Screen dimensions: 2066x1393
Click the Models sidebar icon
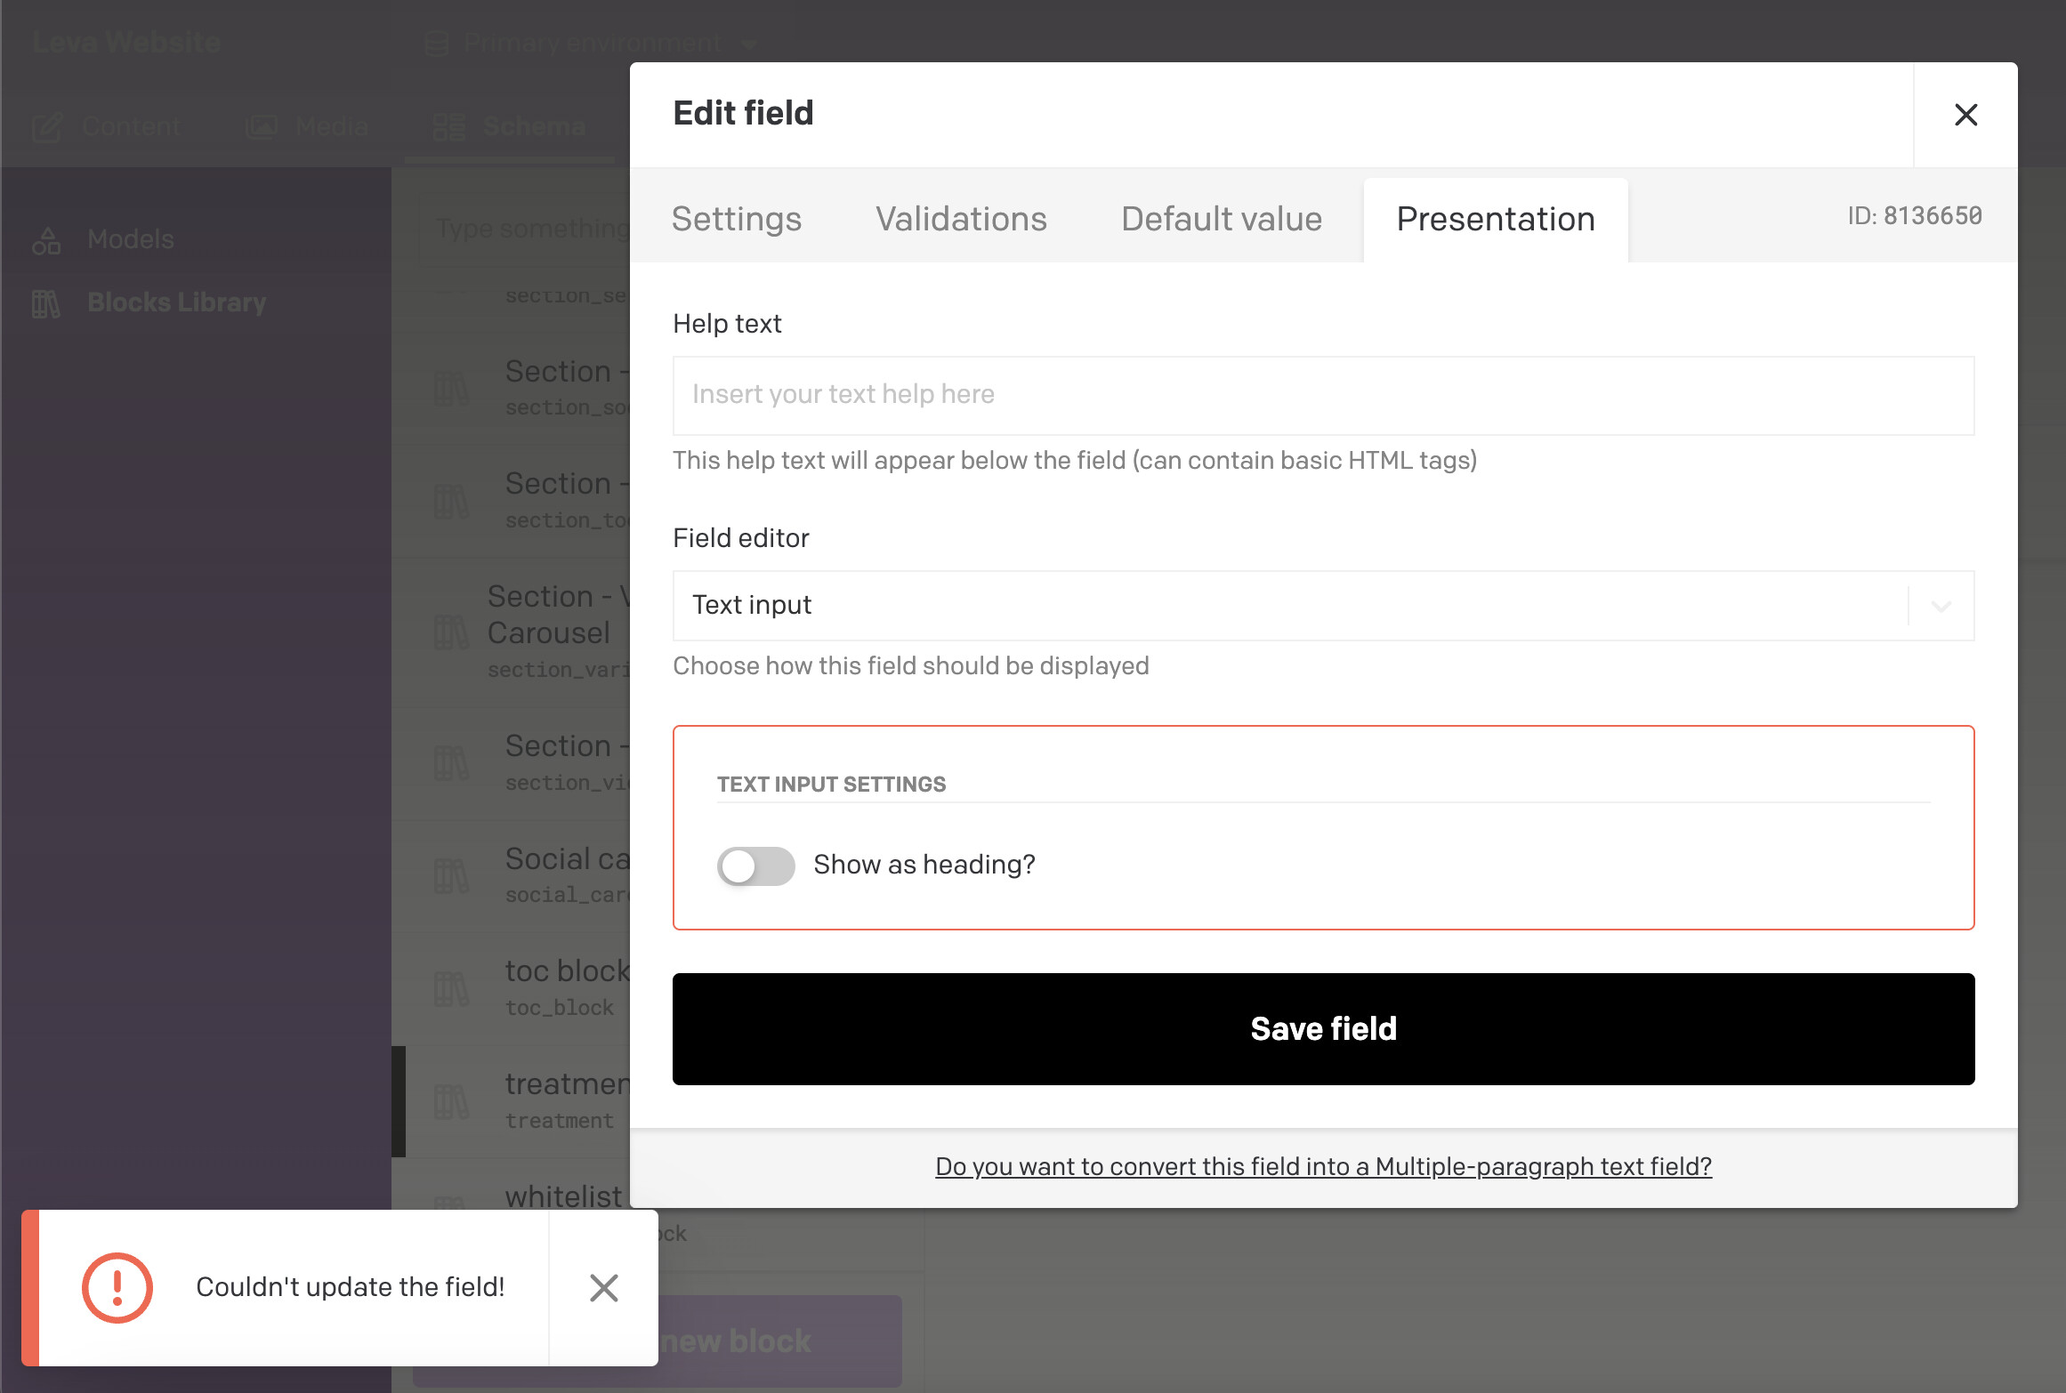tap(46, 240)
